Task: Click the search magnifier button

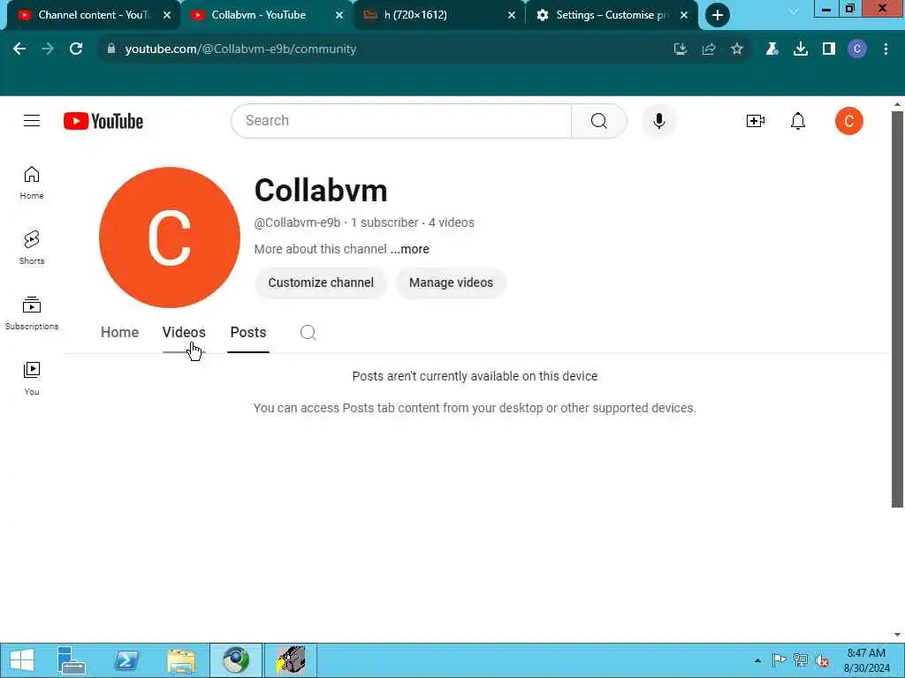Action: (x=598, y=120)
